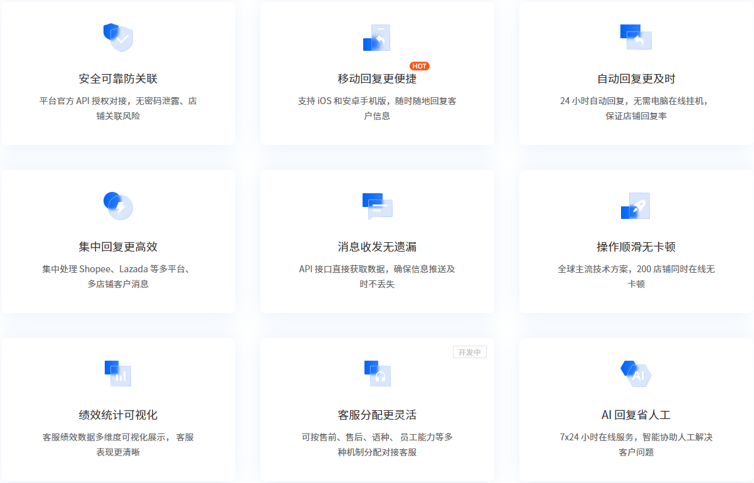This screenshot has width=754, height=483.
Task: Click the AI 回复省人工 heading
Action: tap(636, 415)
